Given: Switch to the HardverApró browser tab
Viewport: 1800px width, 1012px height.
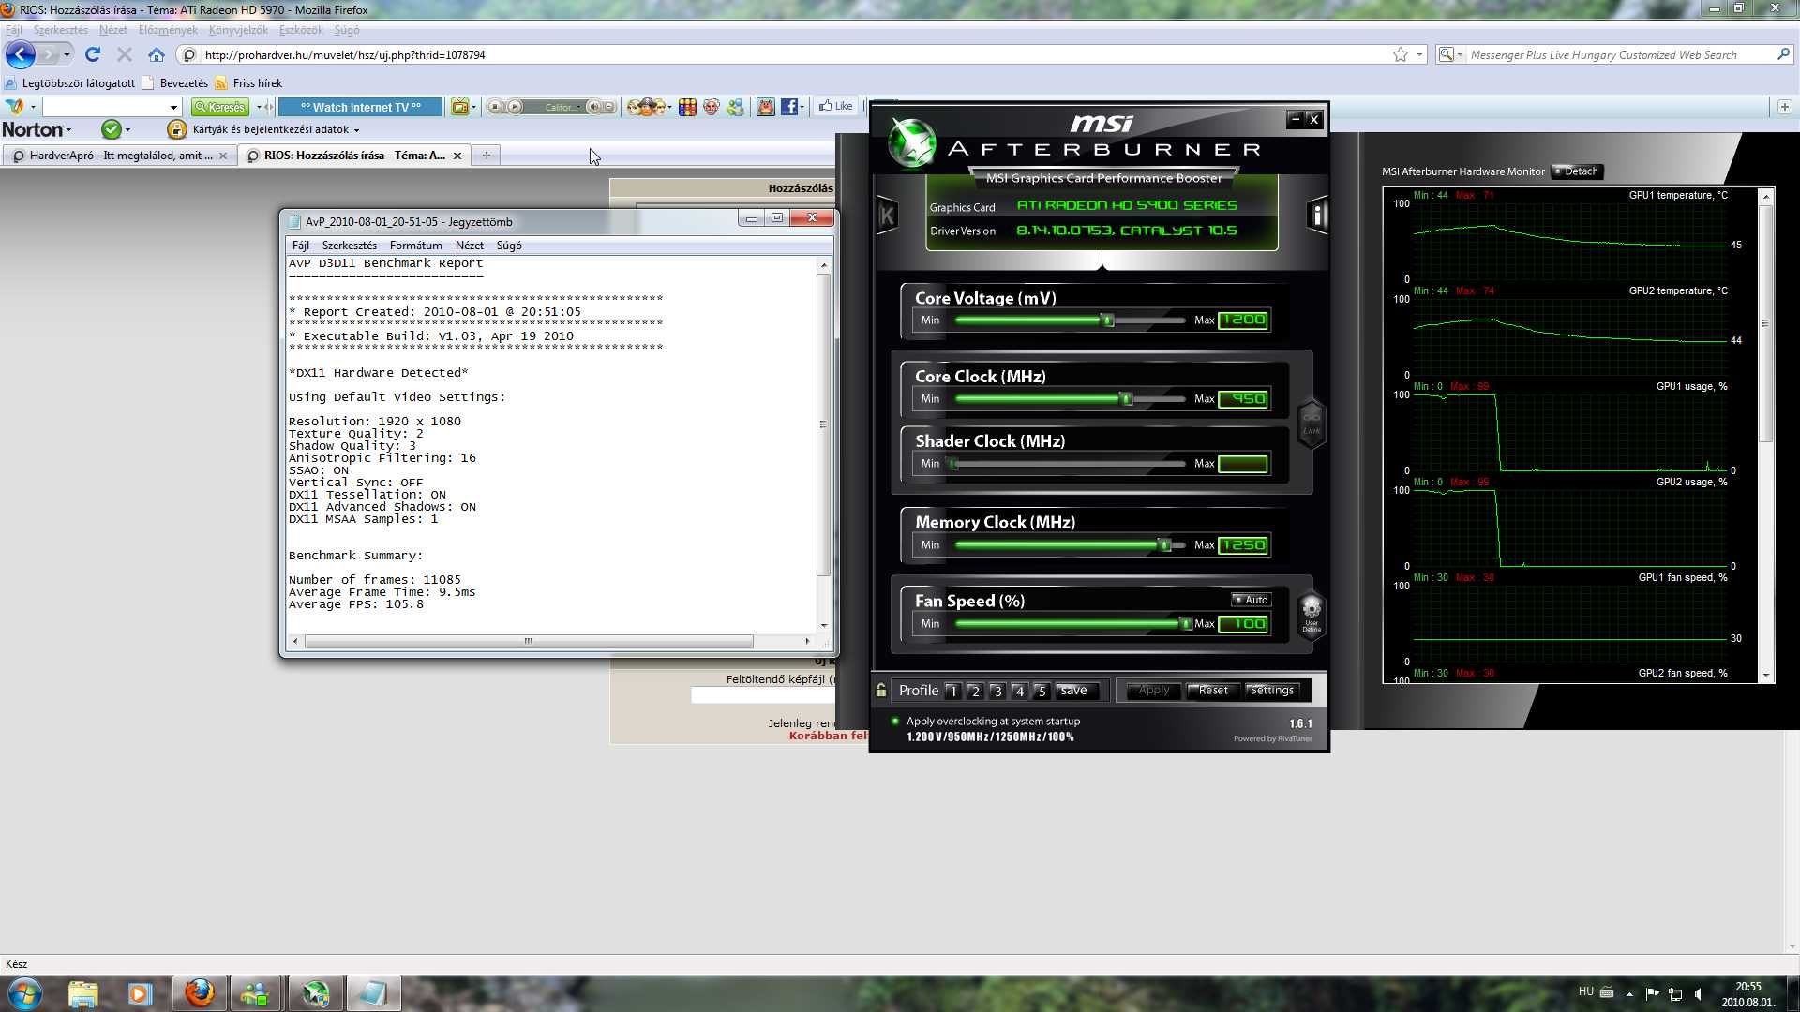Looking at the screenshot, I should [x=119, y=156].
